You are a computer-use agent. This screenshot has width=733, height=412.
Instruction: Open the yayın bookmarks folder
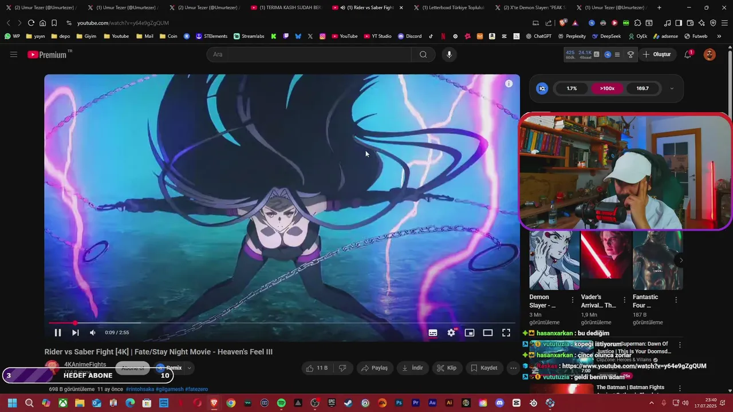coord(36,36)
